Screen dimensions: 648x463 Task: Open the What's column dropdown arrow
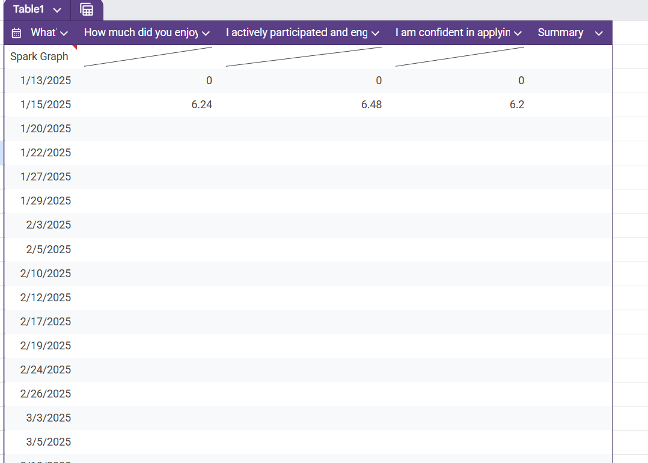64,34
